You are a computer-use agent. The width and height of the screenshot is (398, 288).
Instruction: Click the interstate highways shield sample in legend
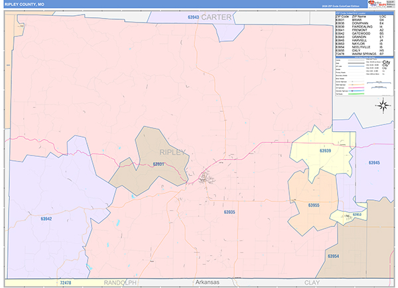pyautogui.click(x=352, y=91)
